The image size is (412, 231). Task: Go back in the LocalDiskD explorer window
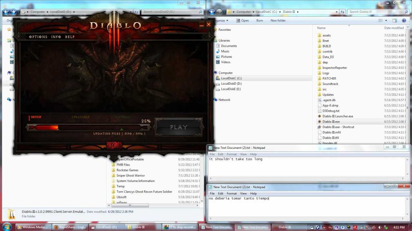(6, 12)
